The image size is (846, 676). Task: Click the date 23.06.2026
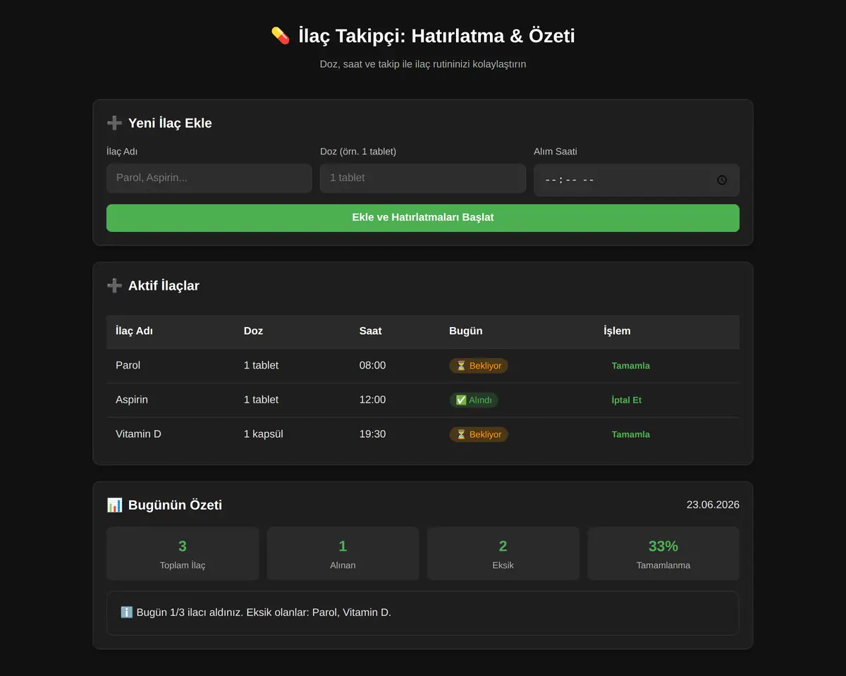(x=713, y=505)
